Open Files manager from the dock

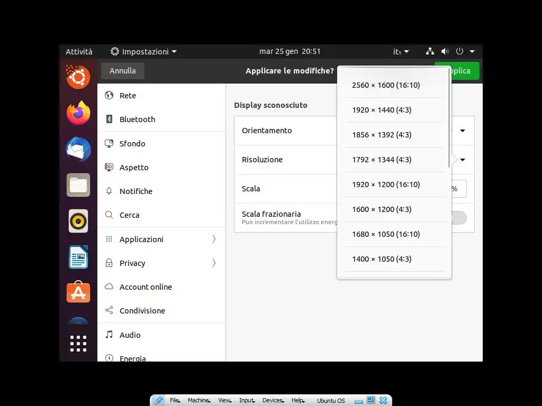point(78,185)
